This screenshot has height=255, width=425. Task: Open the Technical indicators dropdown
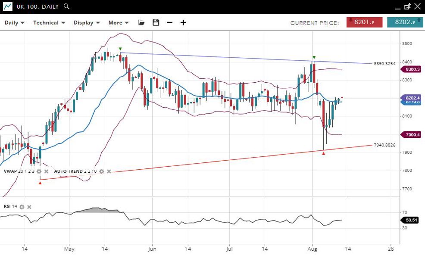(x=49, y=22)
